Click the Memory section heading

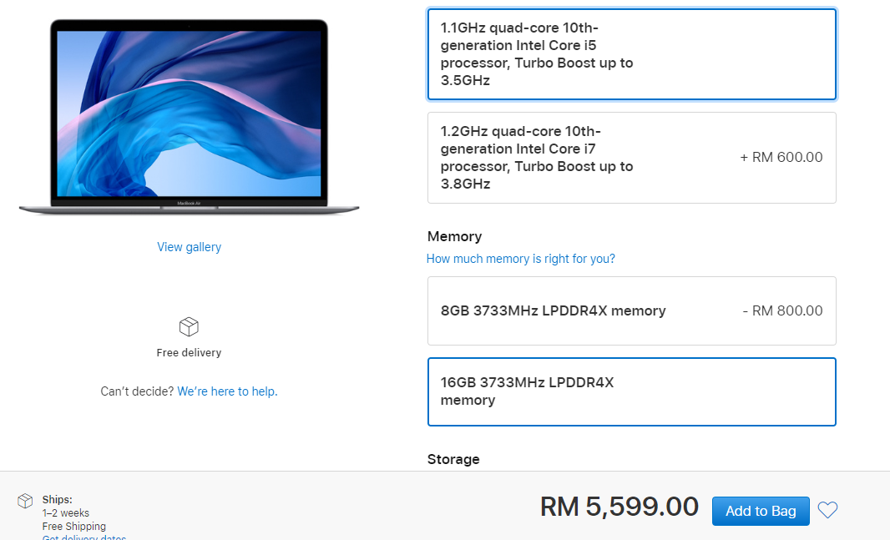[455, 236]
